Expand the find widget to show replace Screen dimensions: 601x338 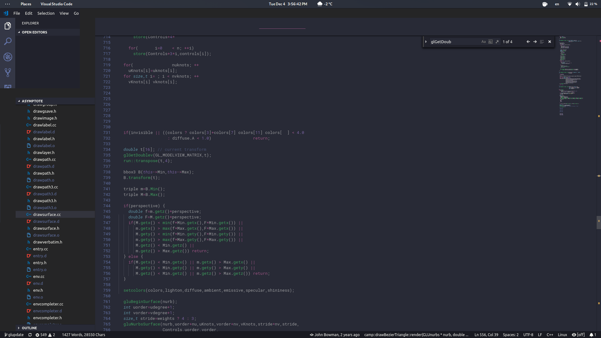(x=426, y=41)
